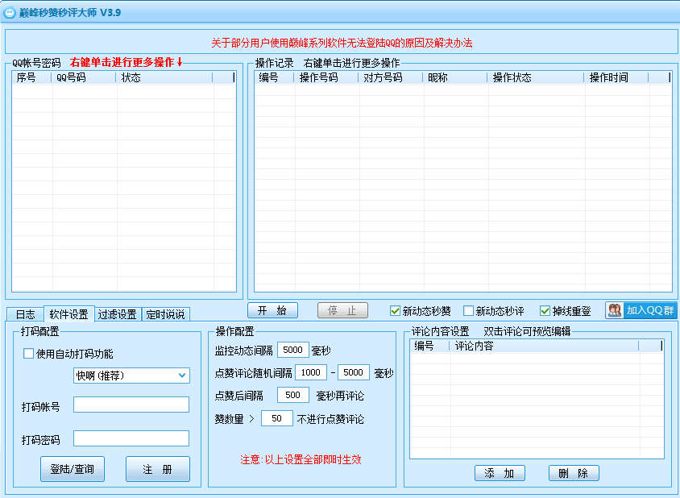Uncheck the 新动态秒赞 checkbox

(x=395, y=309)
